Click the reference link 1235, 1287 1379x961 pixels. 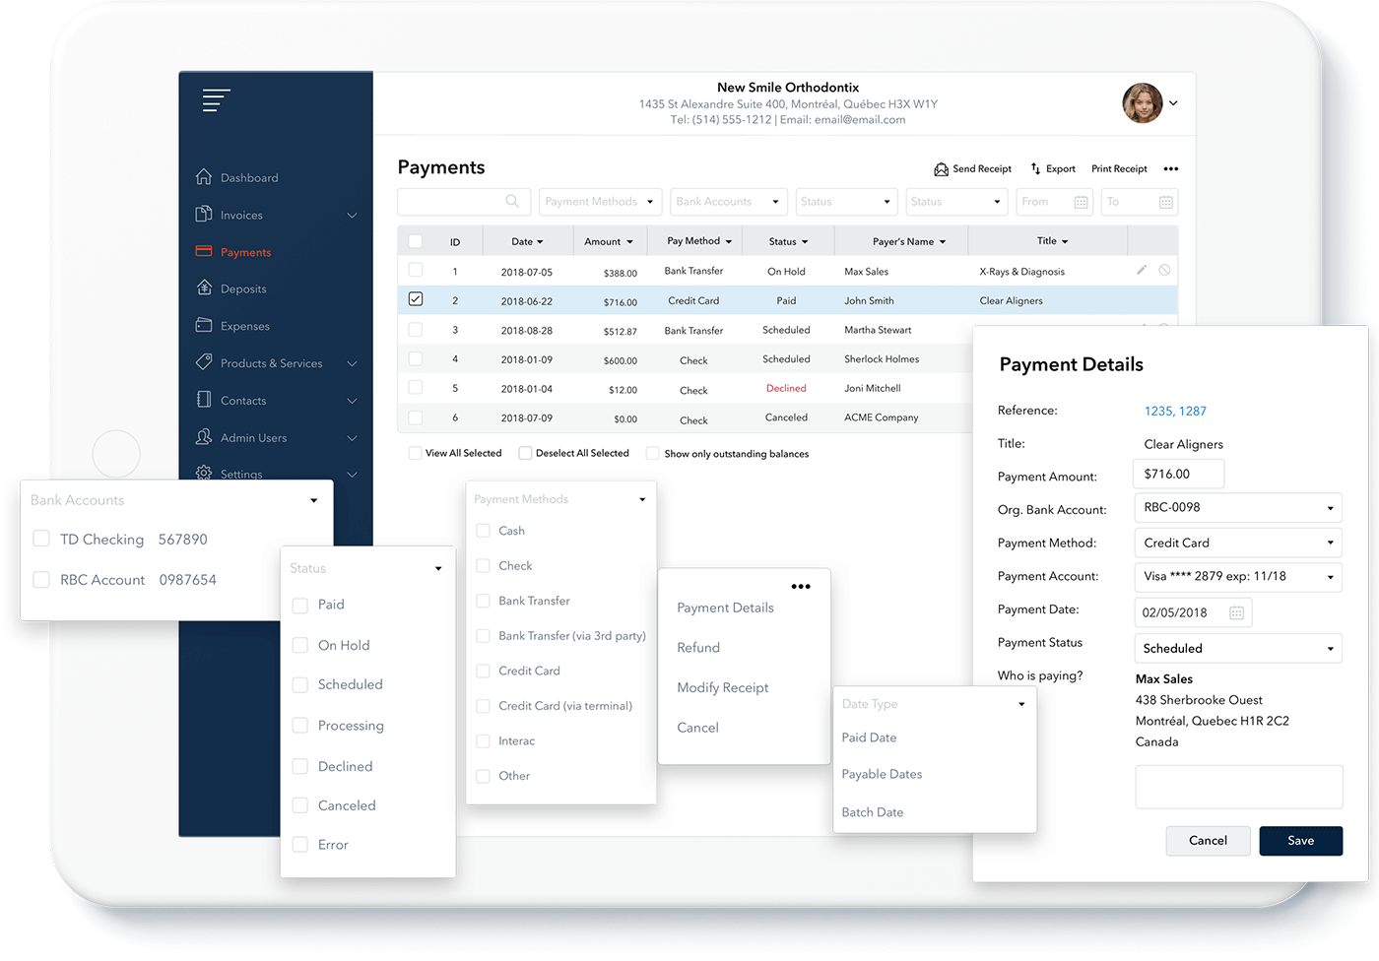point(1175,411)
